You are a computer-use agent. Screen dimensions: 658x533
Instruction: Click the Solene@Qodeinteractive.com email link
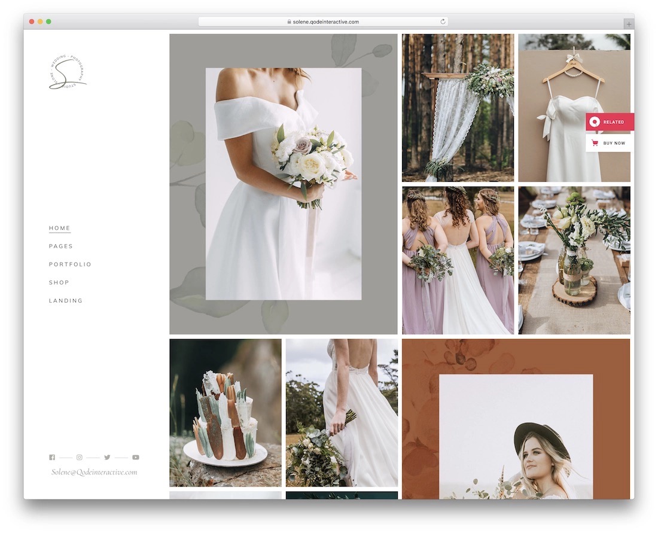(95, 472)
